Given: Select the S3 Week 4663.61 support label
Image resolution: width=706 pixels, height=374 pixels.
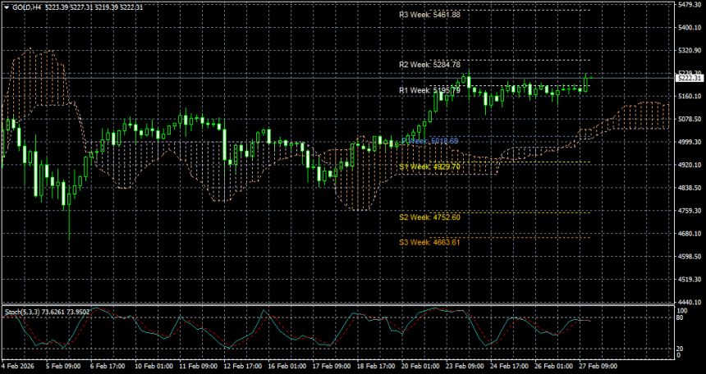Looking at the screenshot, I should coord(429,242).
